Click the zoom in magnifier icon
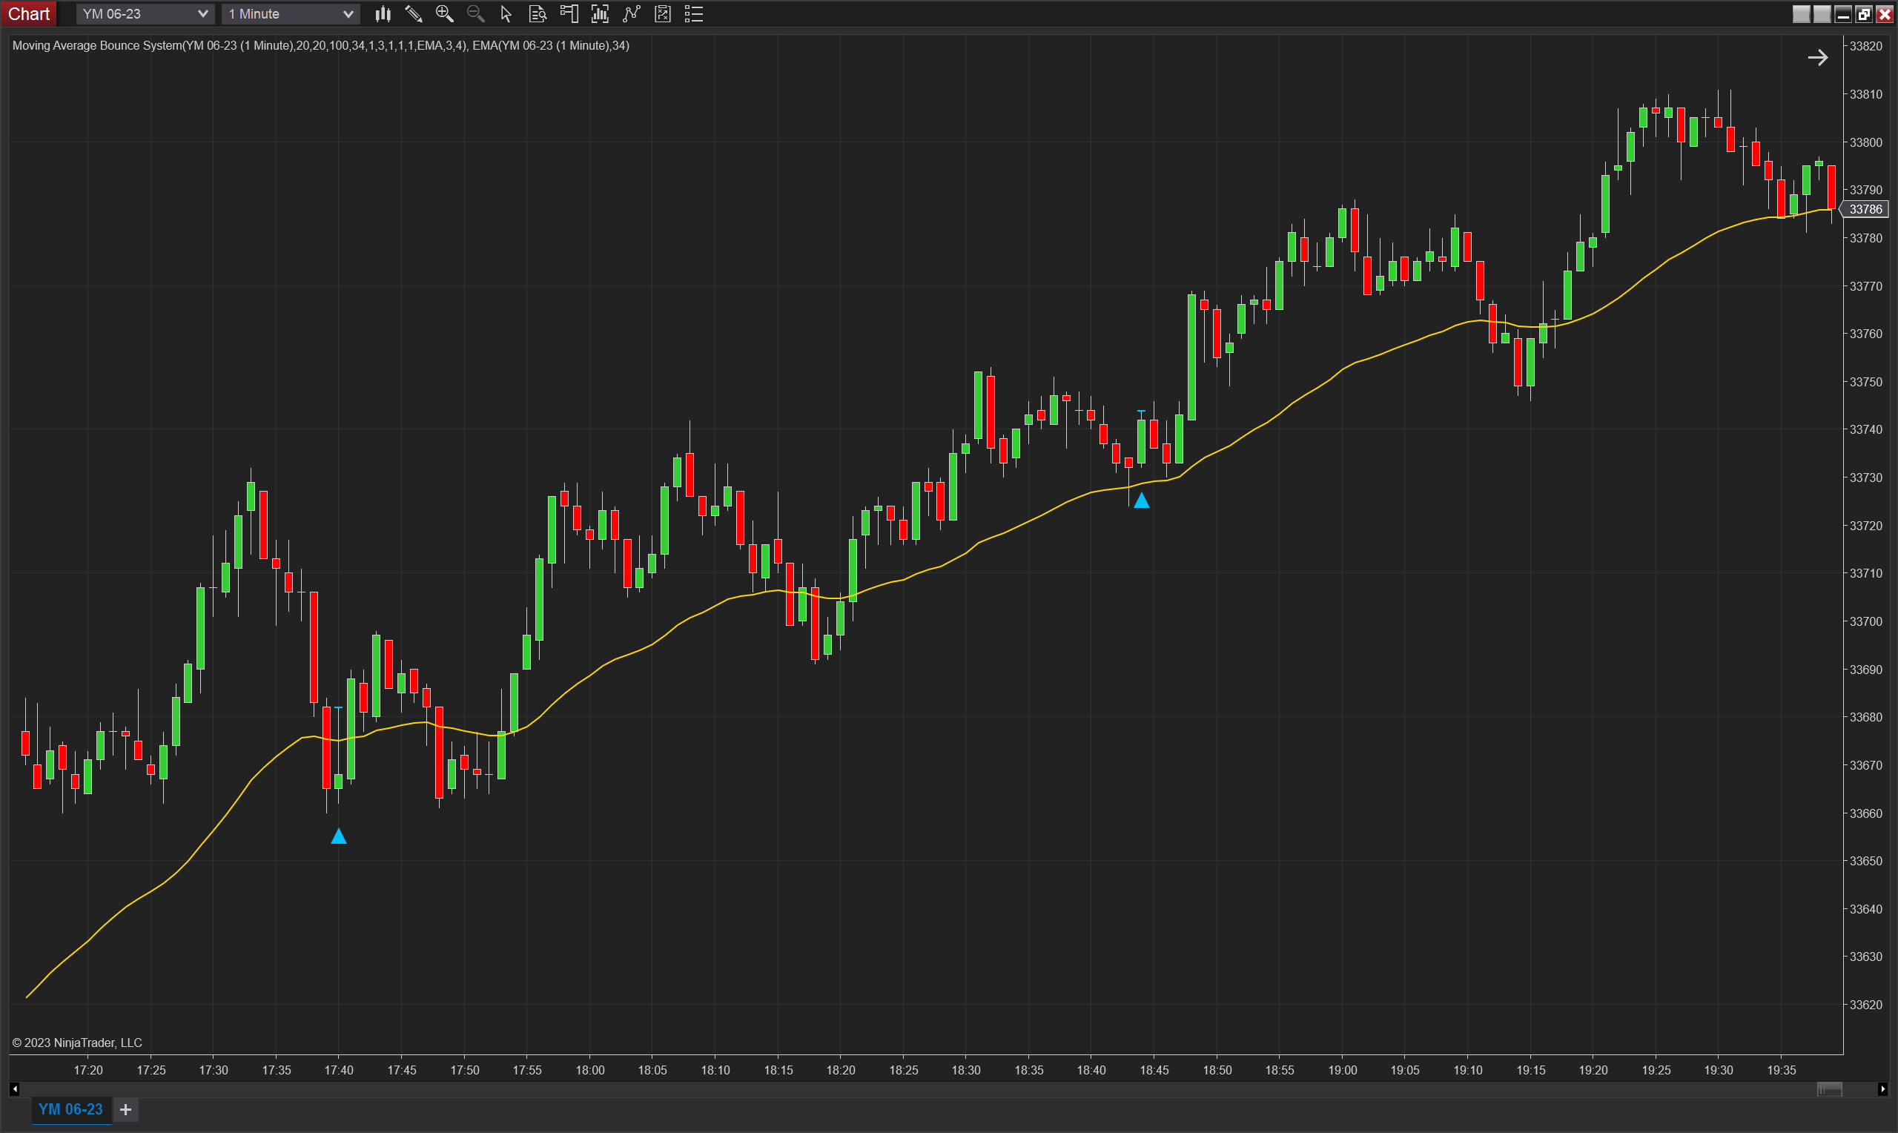This screenshot has height=1133, width=1898. [x=444, y=14]
